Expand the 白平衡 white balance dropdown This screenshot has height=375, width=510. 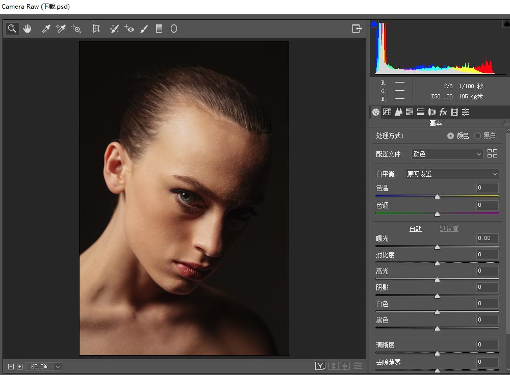click(451, 174)
